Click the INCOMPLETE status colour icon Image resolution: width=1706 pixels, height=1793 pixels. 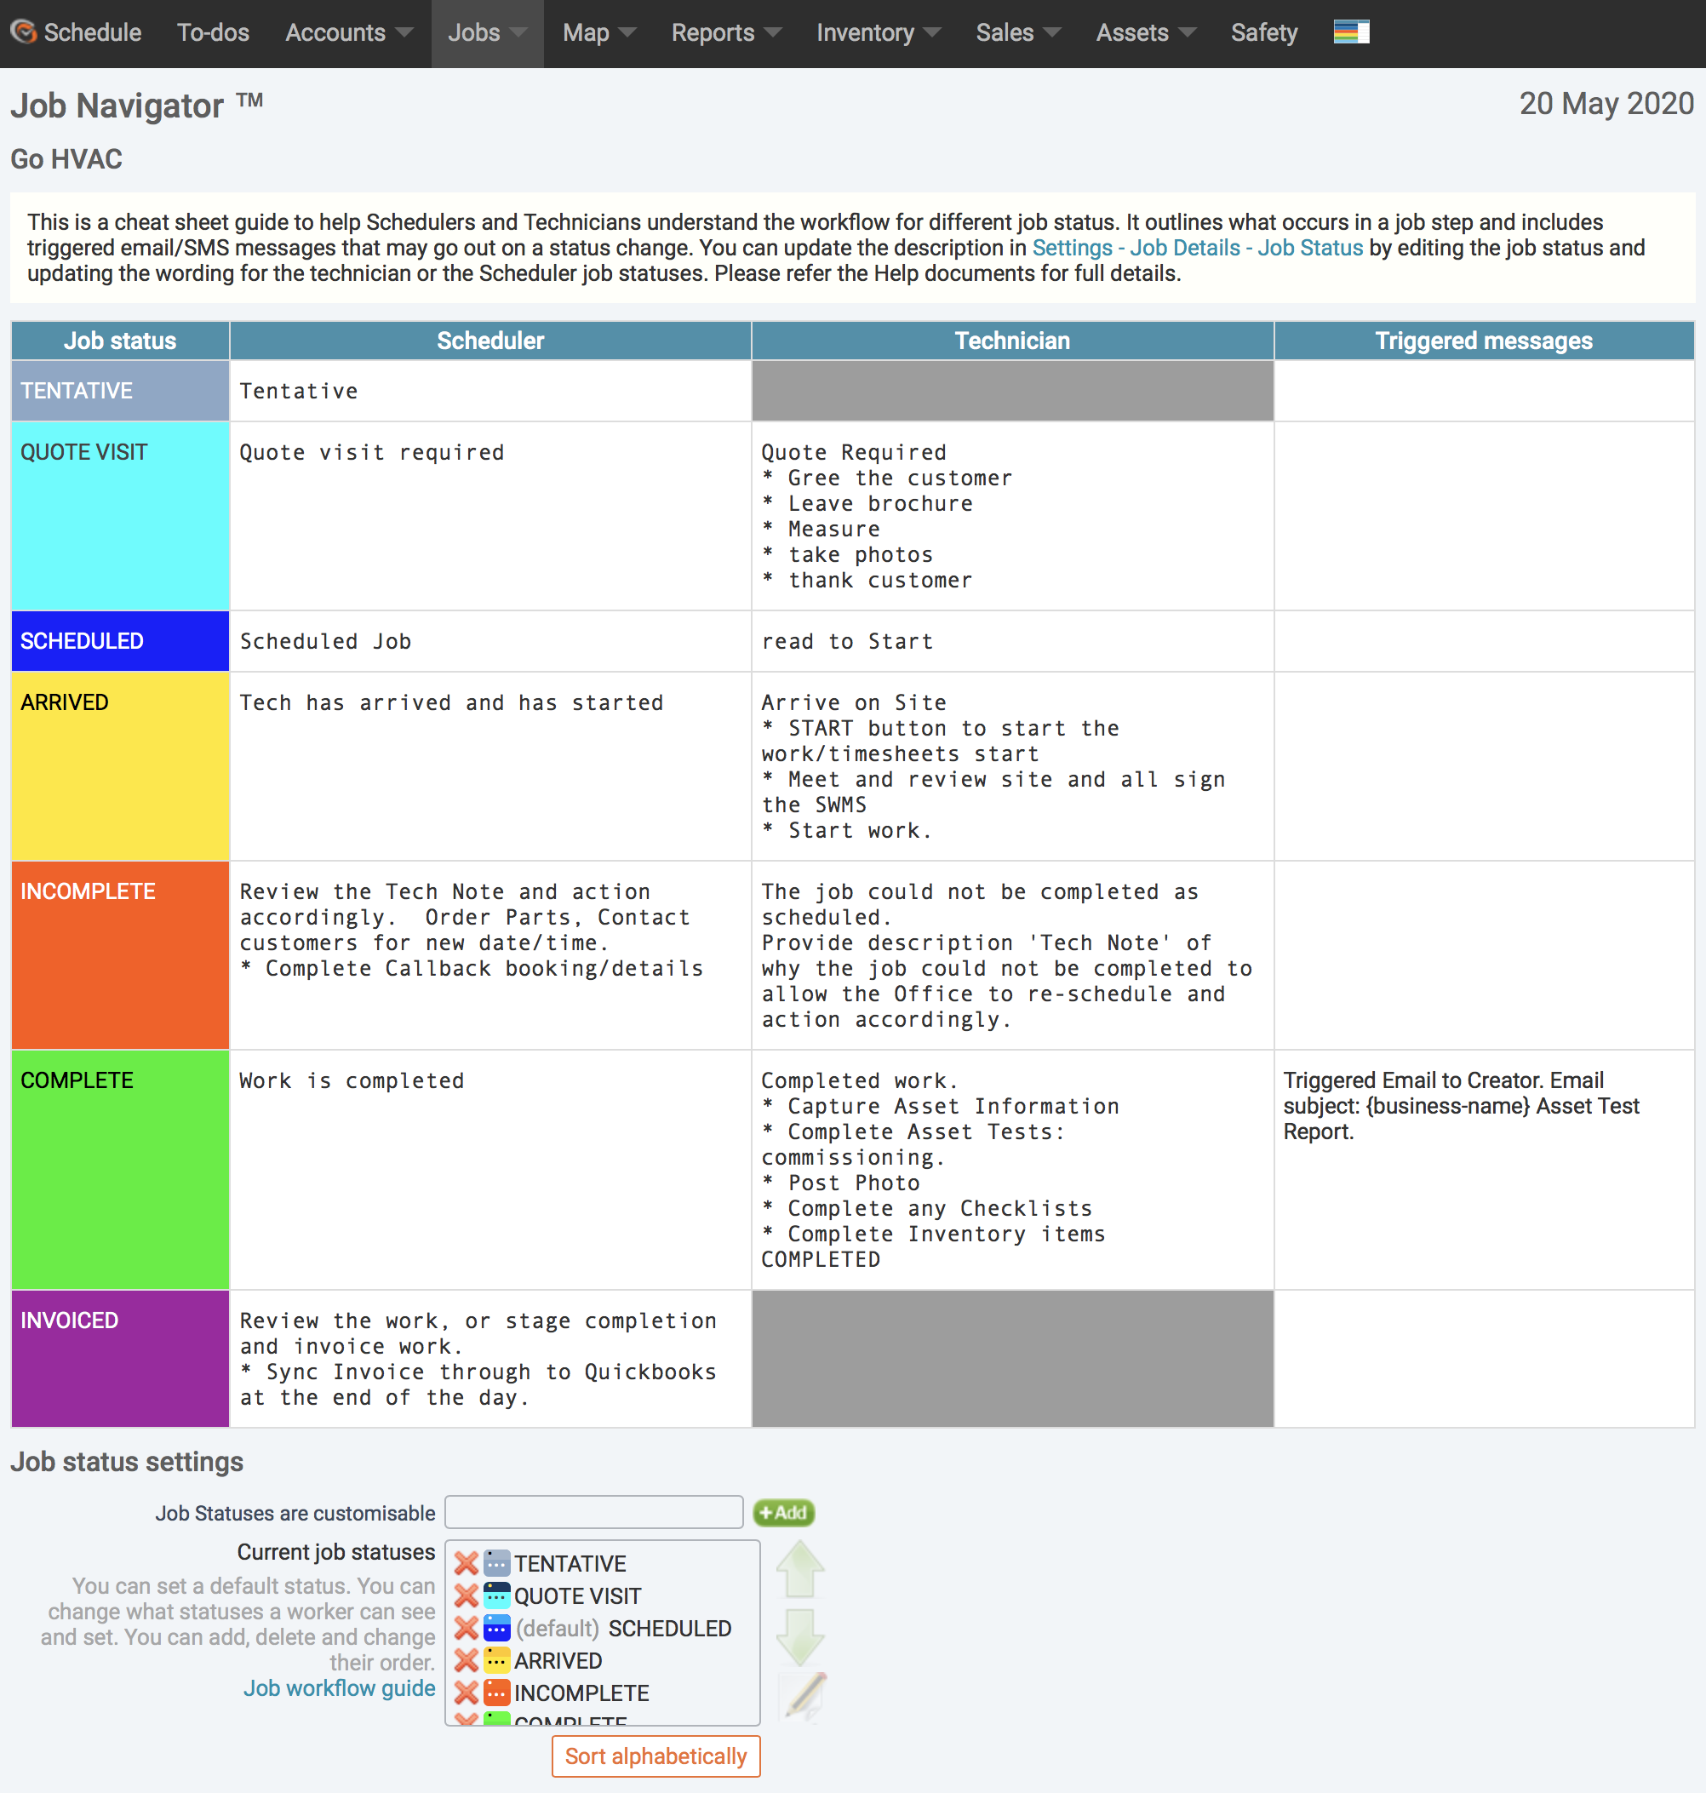pos(496,1692)
